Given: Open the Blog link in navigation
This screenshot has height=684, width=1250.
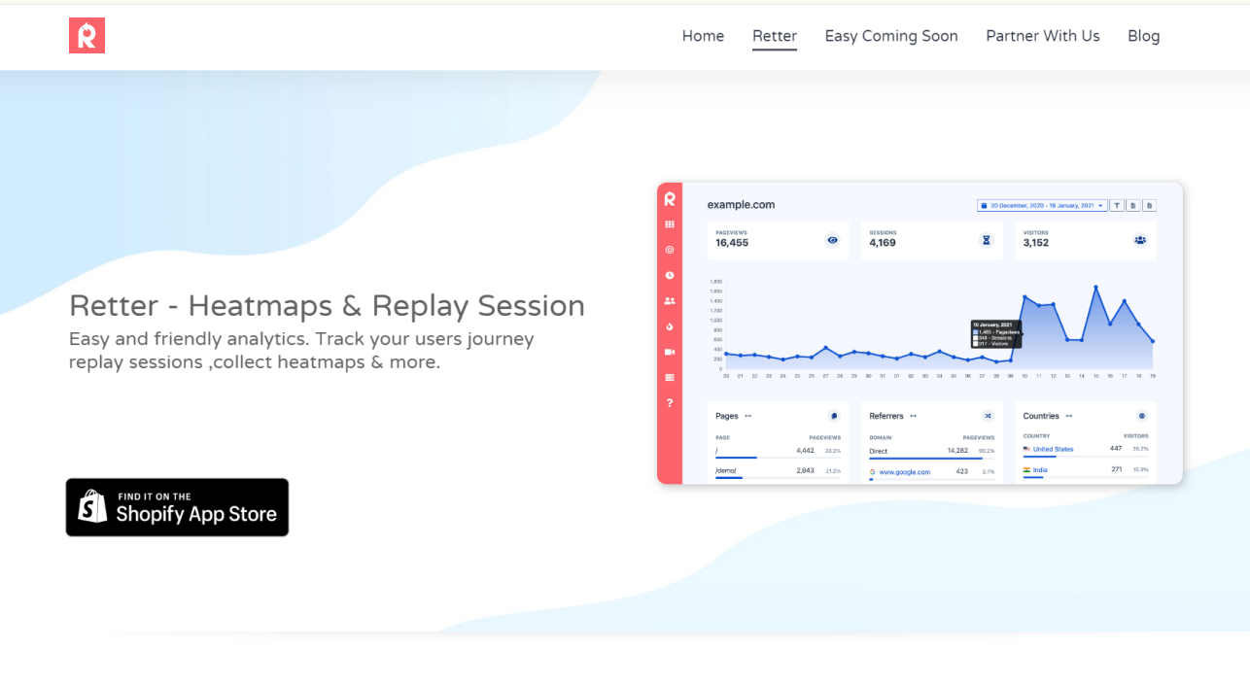Looking at the screenshot, I should click(1144, 36).
